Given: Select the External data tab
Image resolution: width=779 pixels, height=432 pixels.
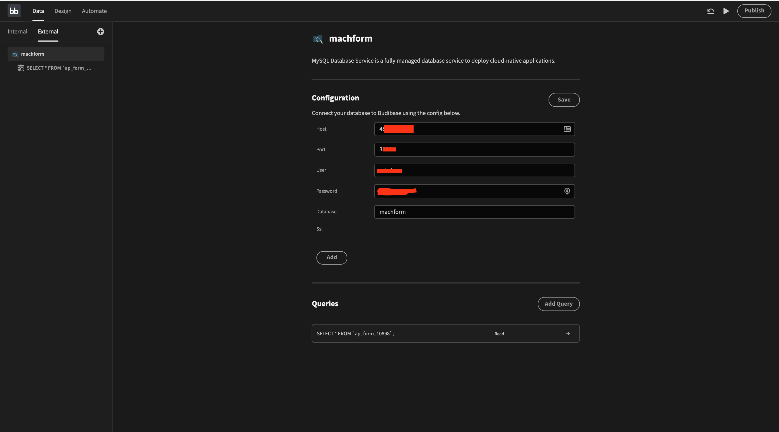Looking at the screenshot, I should (x=48, y=31).
